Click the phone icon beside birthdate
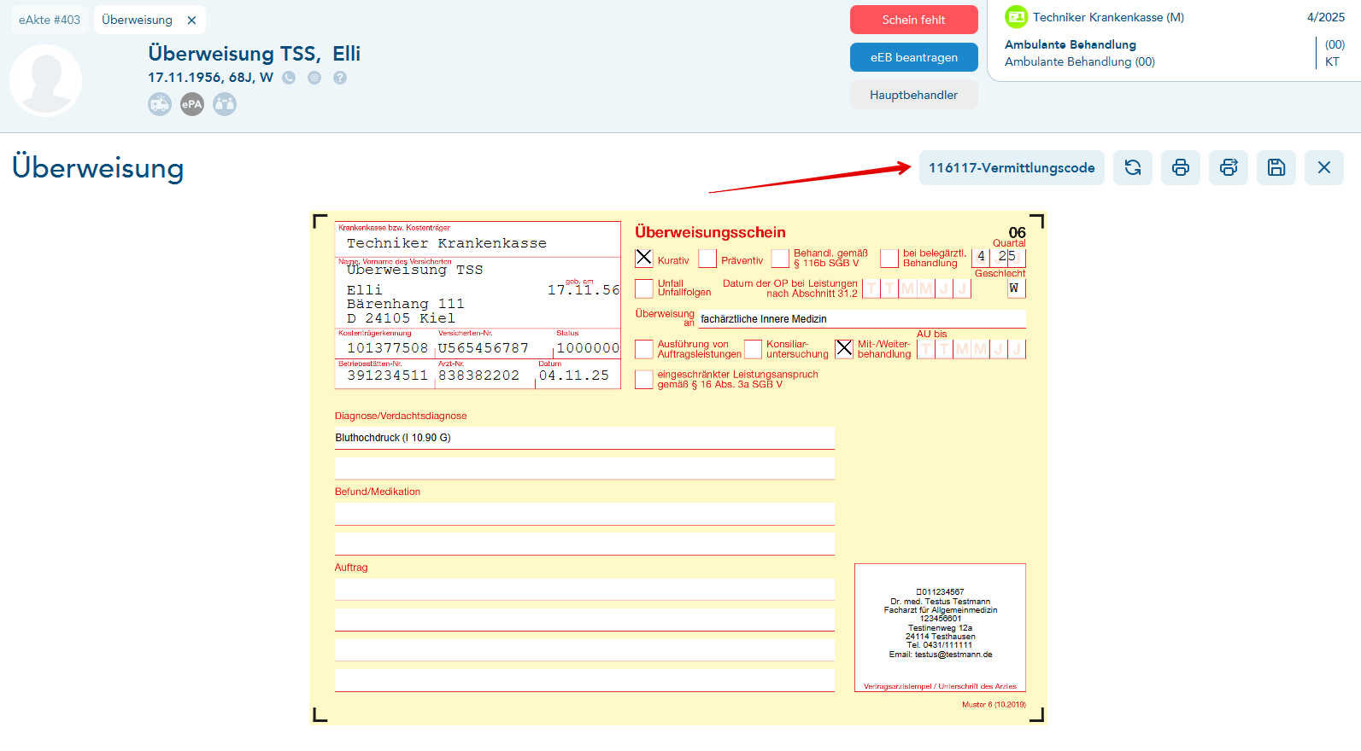The height and width of the screenshot is (751, 1361). (x=289, y=78)
